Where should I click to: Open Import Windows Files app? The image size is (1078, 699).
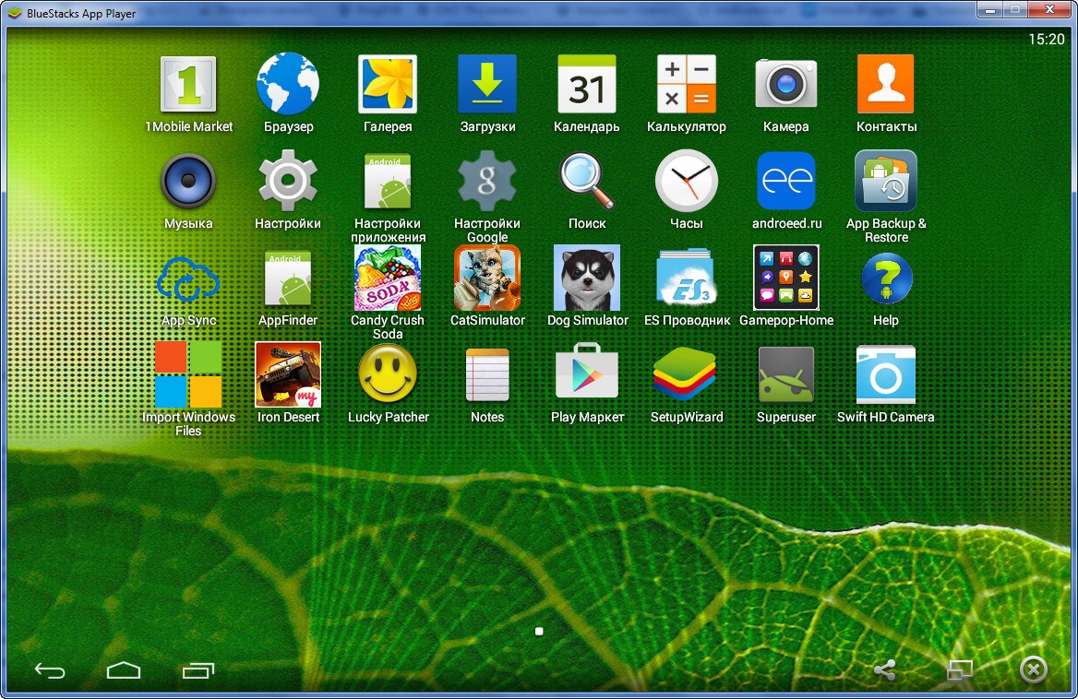pyautogui.click(x=188, y=374)
